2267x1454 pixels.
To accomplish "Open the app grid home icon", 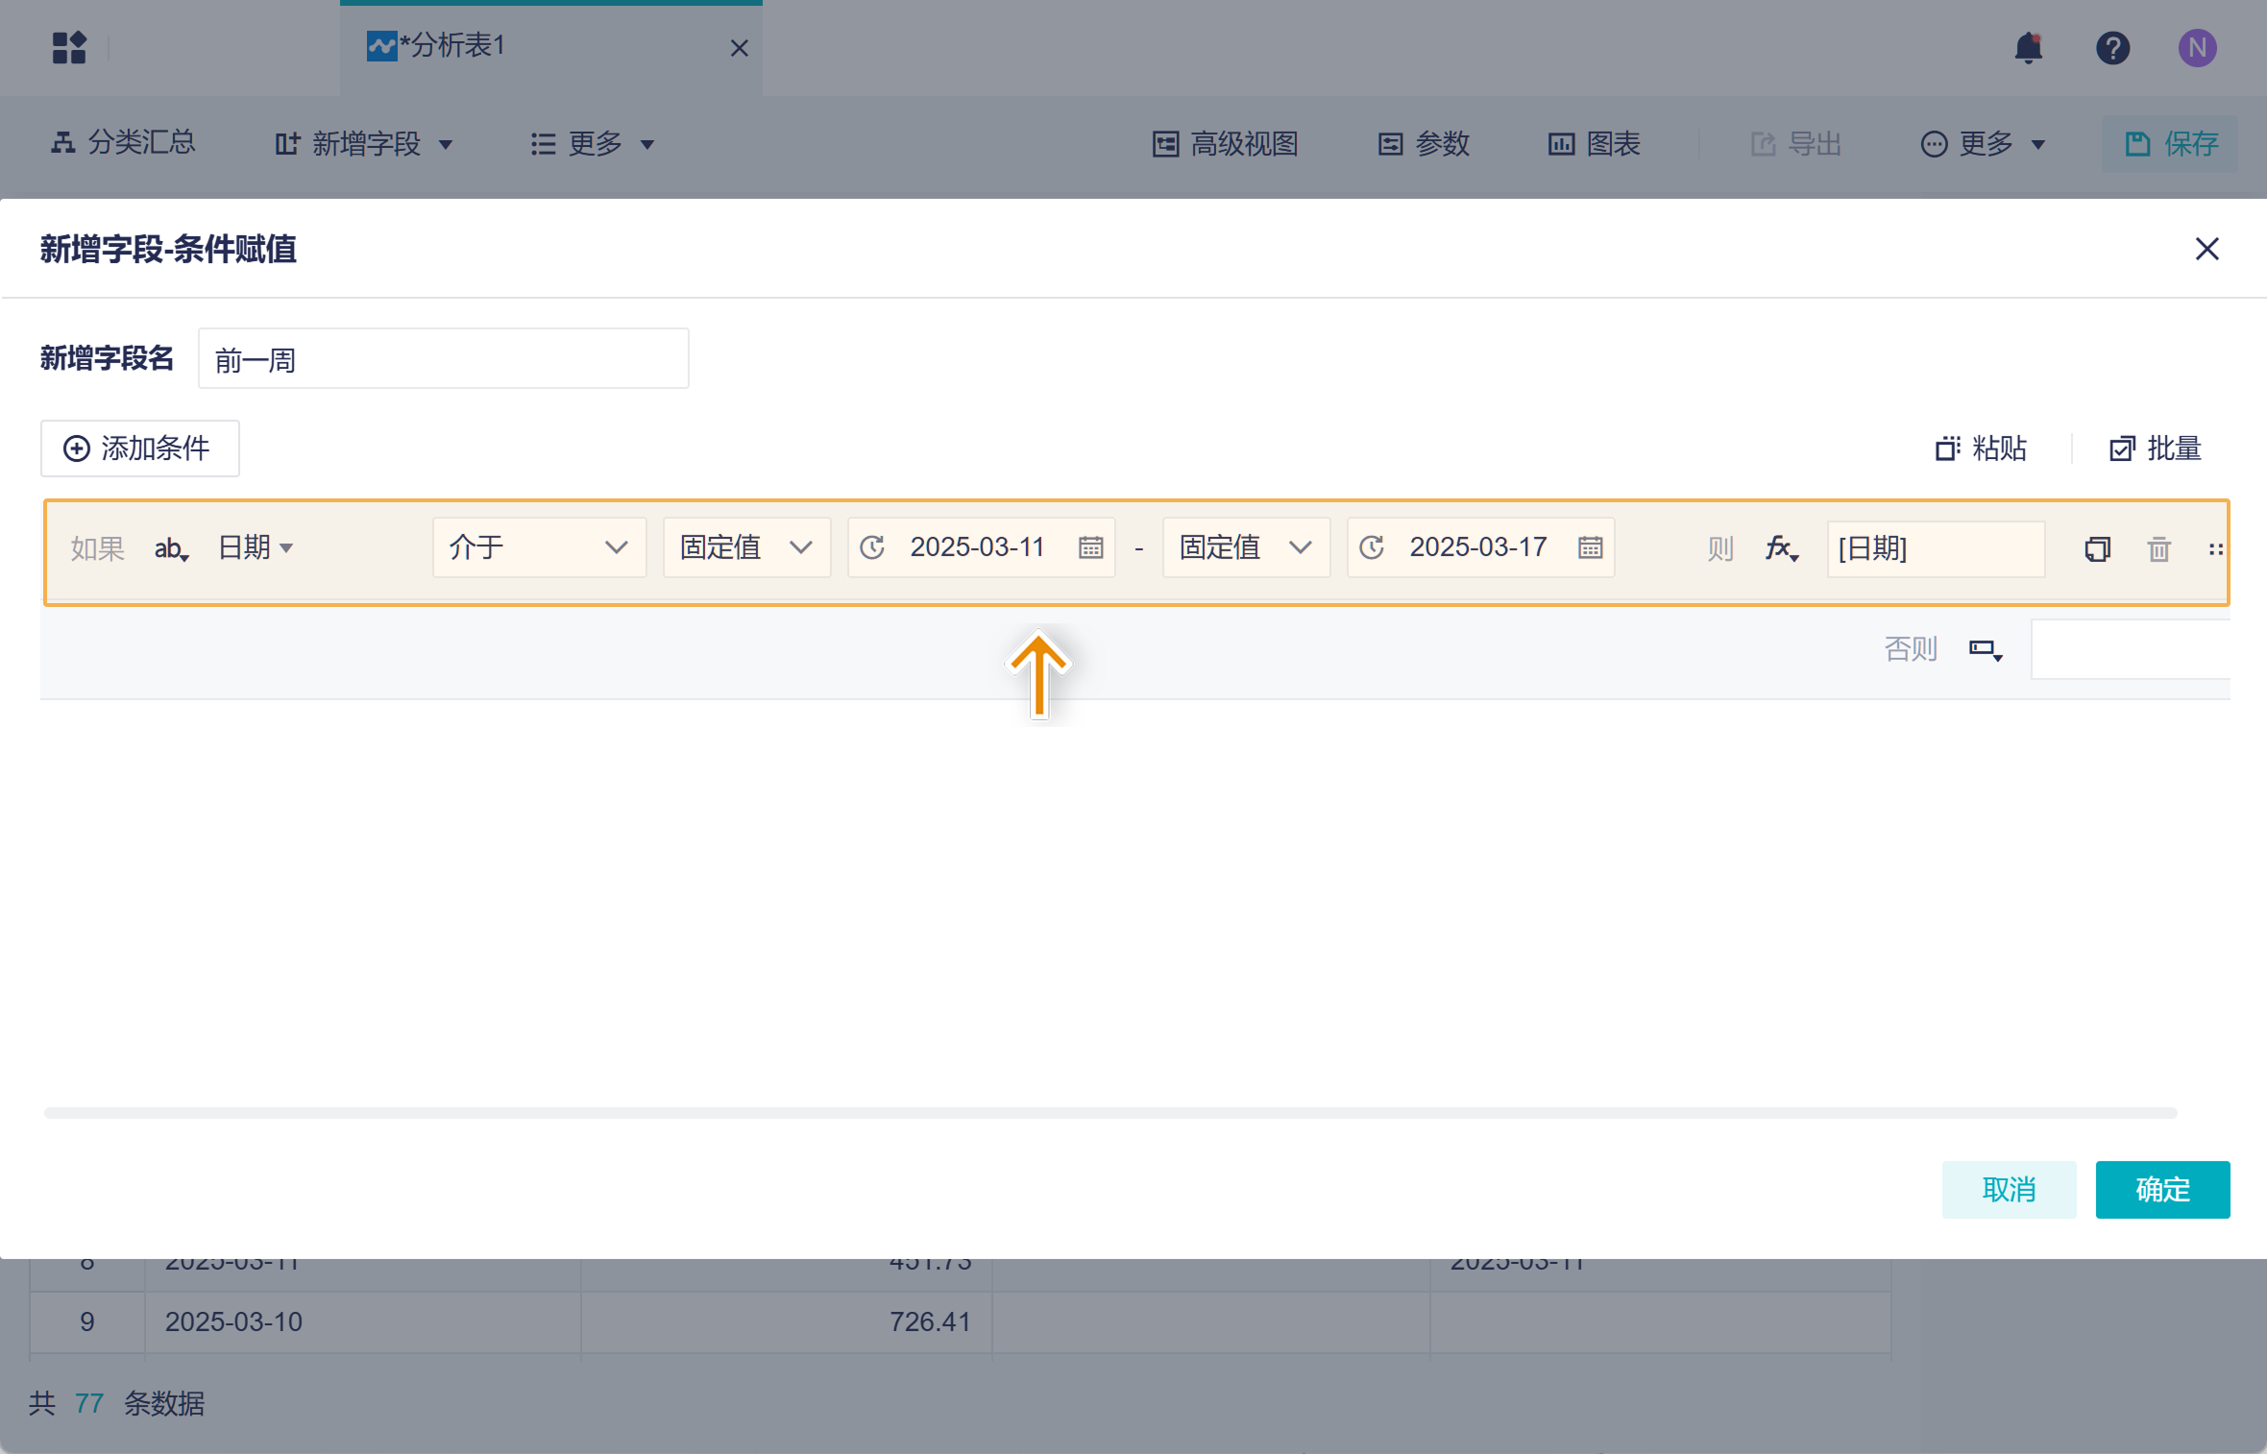I will (x=69, y=47).
